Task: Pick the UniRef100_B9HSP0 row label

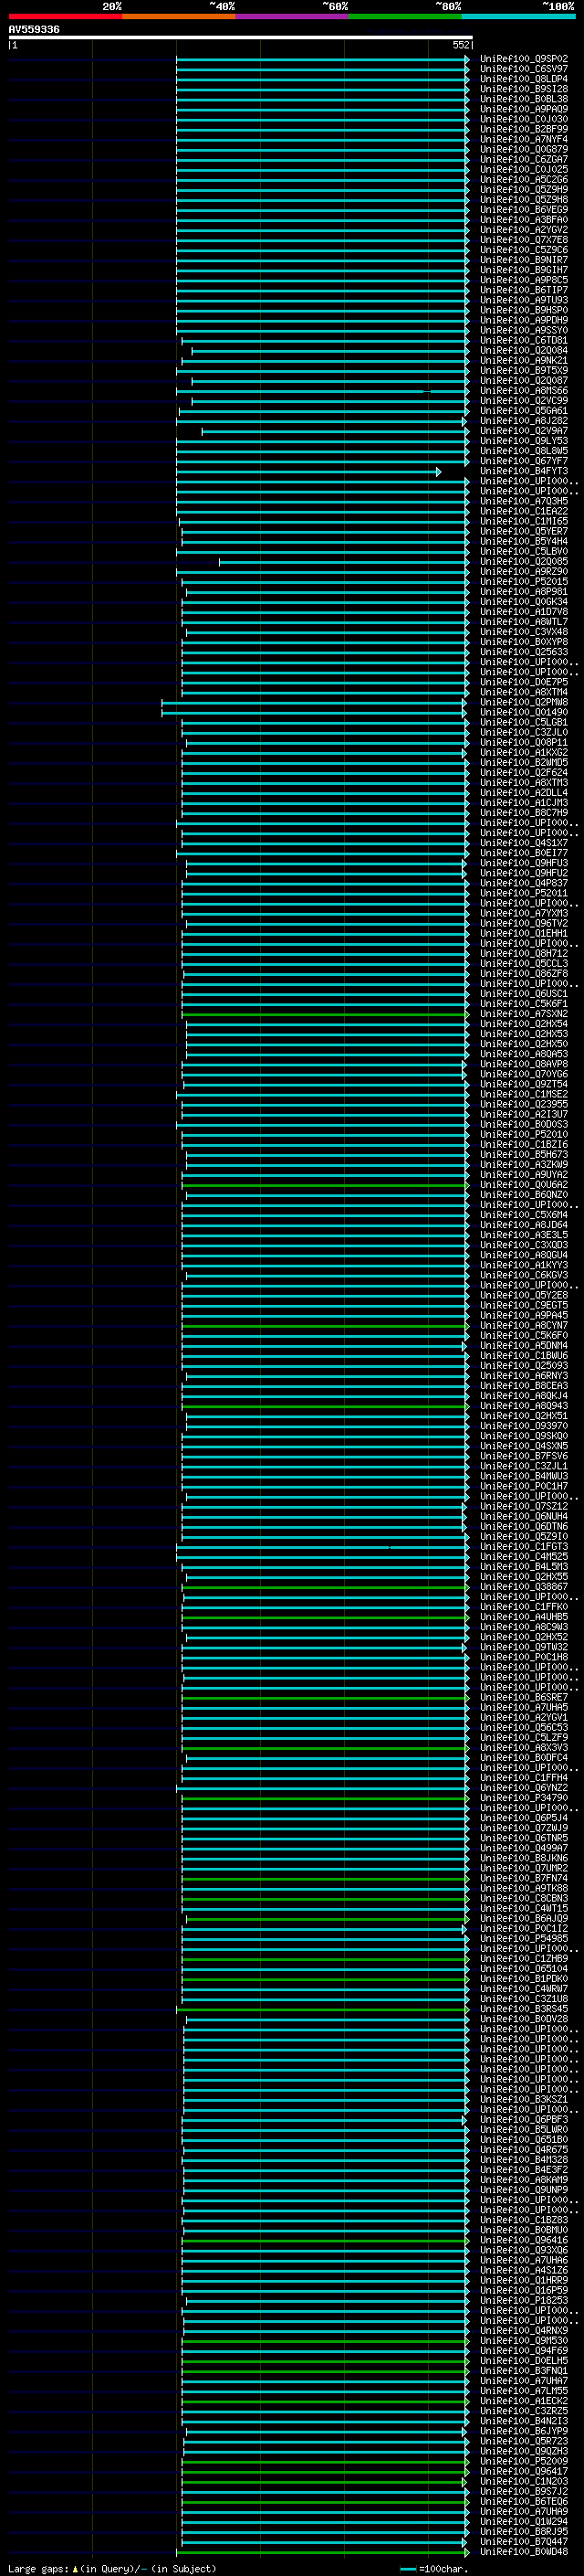Action: coord(524,310)
